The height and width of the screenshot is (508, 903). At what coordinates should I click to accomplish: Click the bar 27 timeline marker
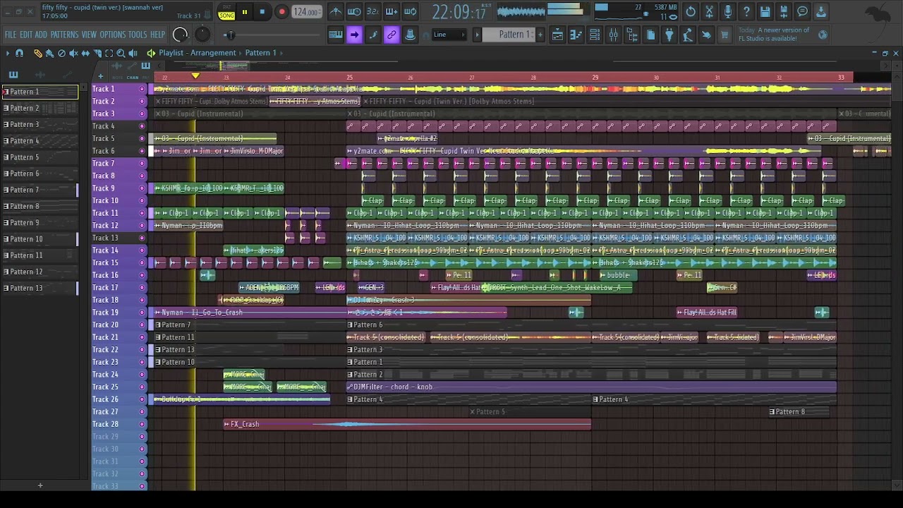472,77
